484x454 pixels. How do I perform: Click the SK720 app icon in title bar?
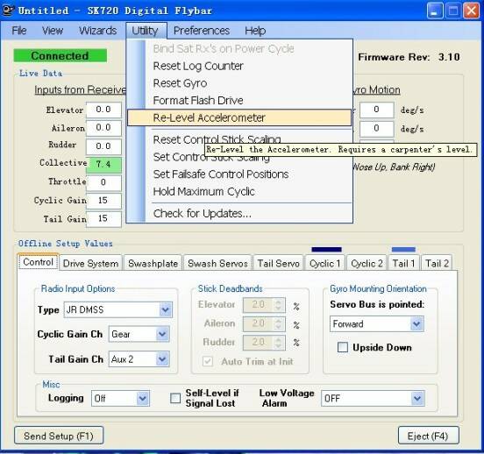point(7,10)
